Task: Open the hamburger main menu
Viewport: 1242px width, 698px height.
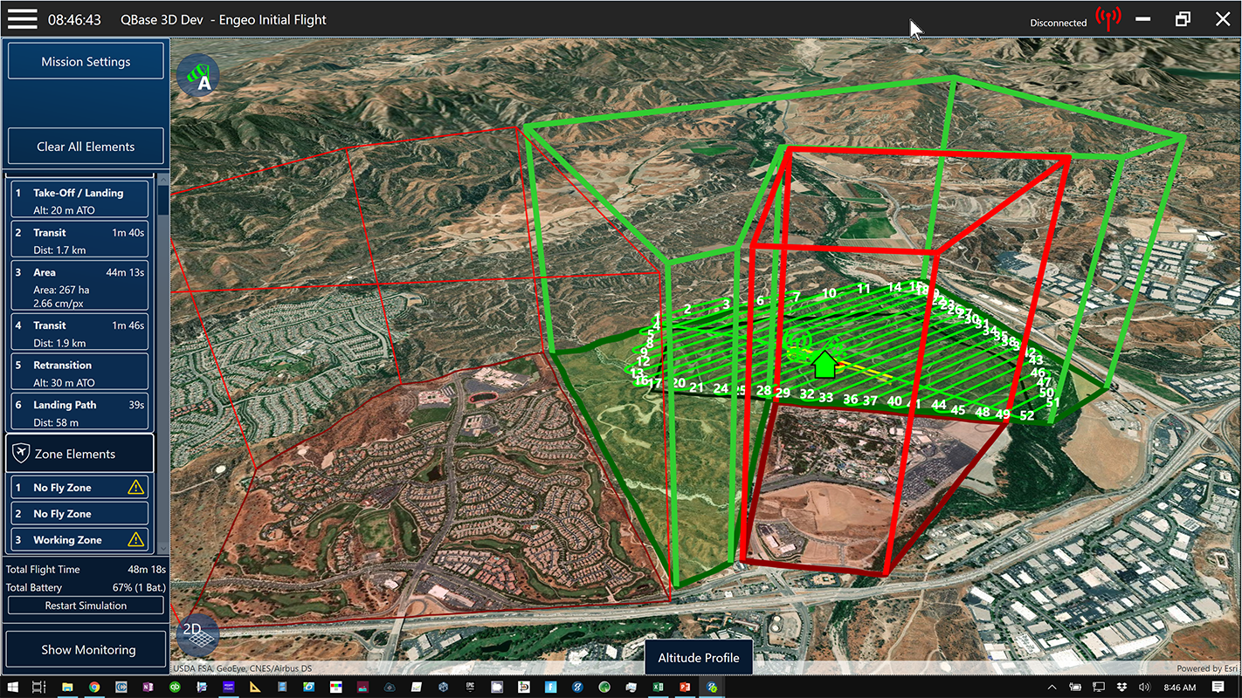Action: pyautogui.click(x=23, y=18)
